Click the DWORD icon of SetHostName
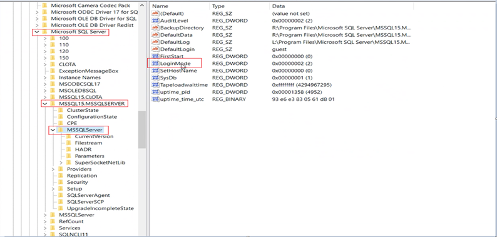Screen dimensions: 497x237 click(x=155, y=71)
